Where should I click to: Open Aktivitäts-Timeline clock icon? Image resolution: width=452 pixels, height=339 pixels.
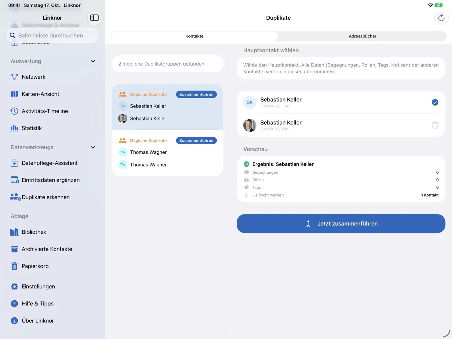14,111
